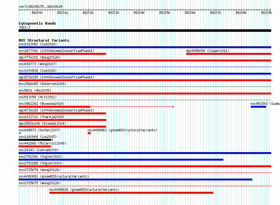Click the 98209k ruler position label
280x205 pixels.
[266, 13]
